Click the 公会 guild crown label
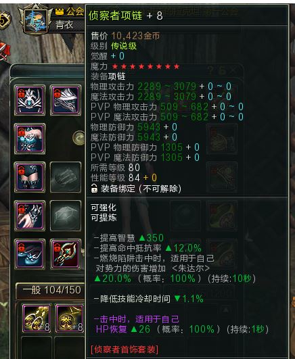Screen dimensions: 295x359 (70, 11)
